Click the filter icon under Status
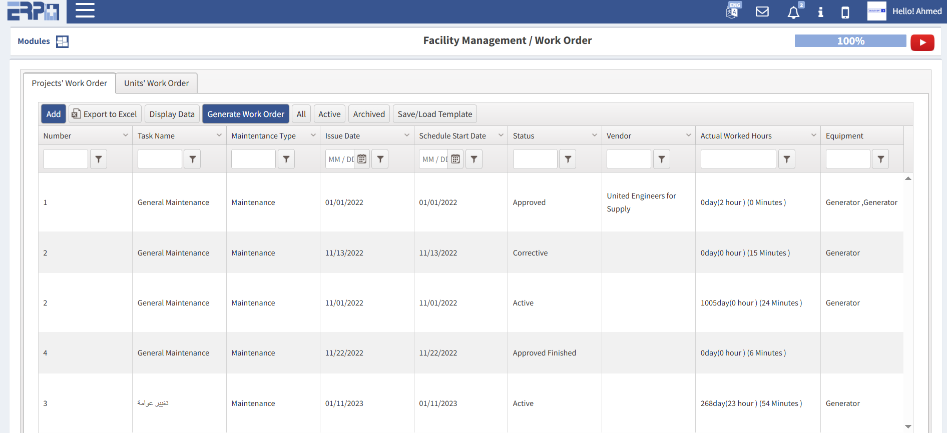947x433 pixels. point(568,159)
